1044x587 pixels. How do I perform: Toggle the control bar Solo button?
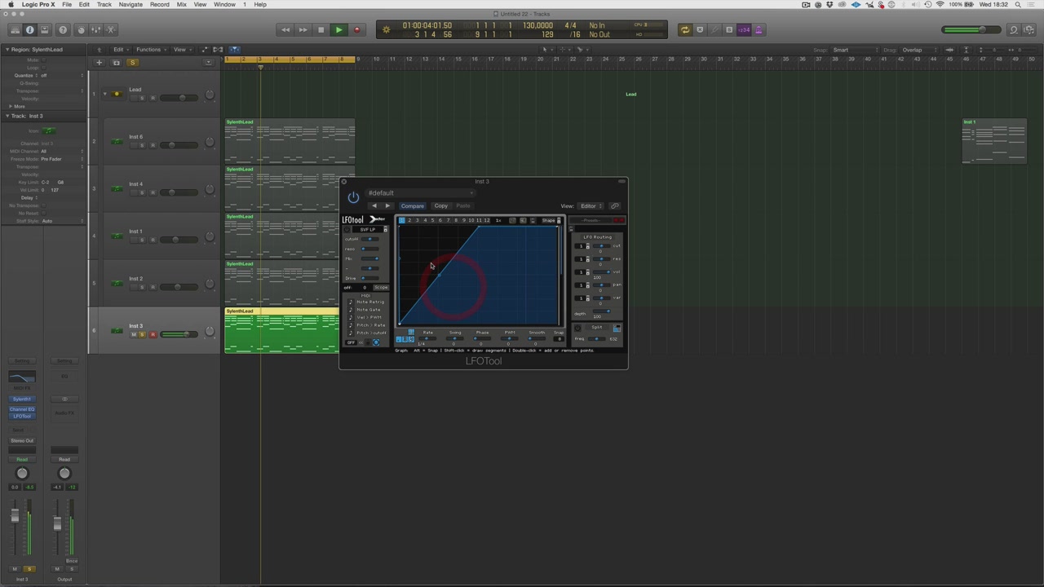729,30
